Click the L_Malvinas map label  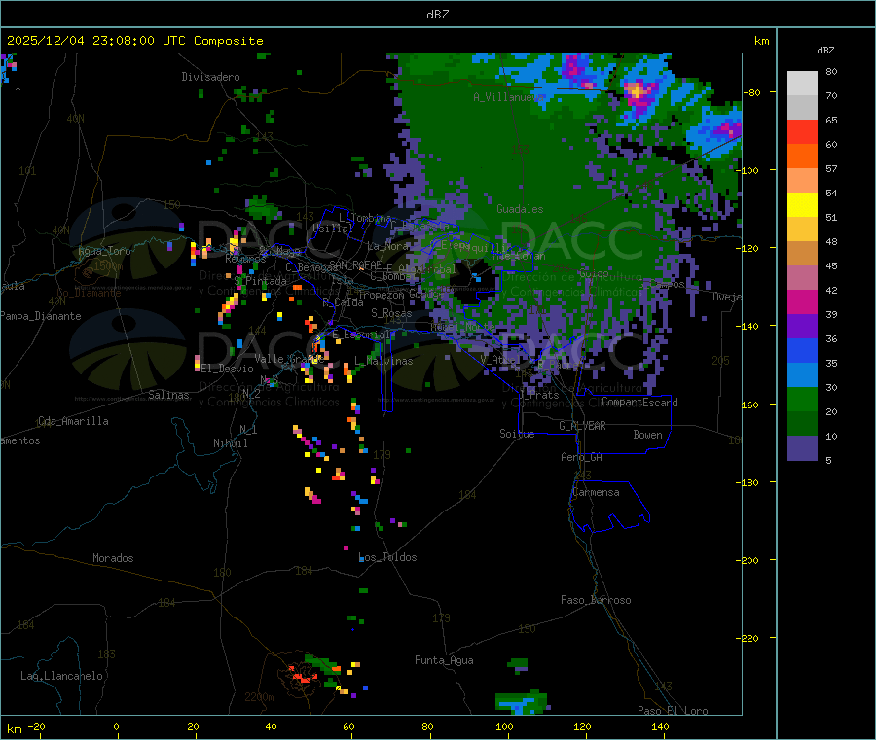[x=383, y=361]
